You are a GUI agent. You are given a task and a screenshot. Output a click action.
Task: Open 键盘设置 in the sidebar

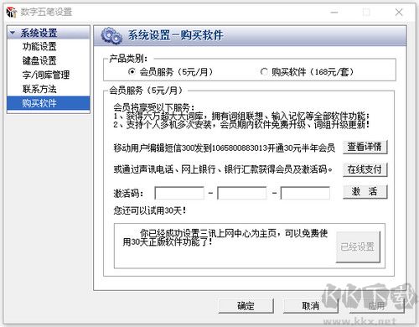tap(39, 60)
